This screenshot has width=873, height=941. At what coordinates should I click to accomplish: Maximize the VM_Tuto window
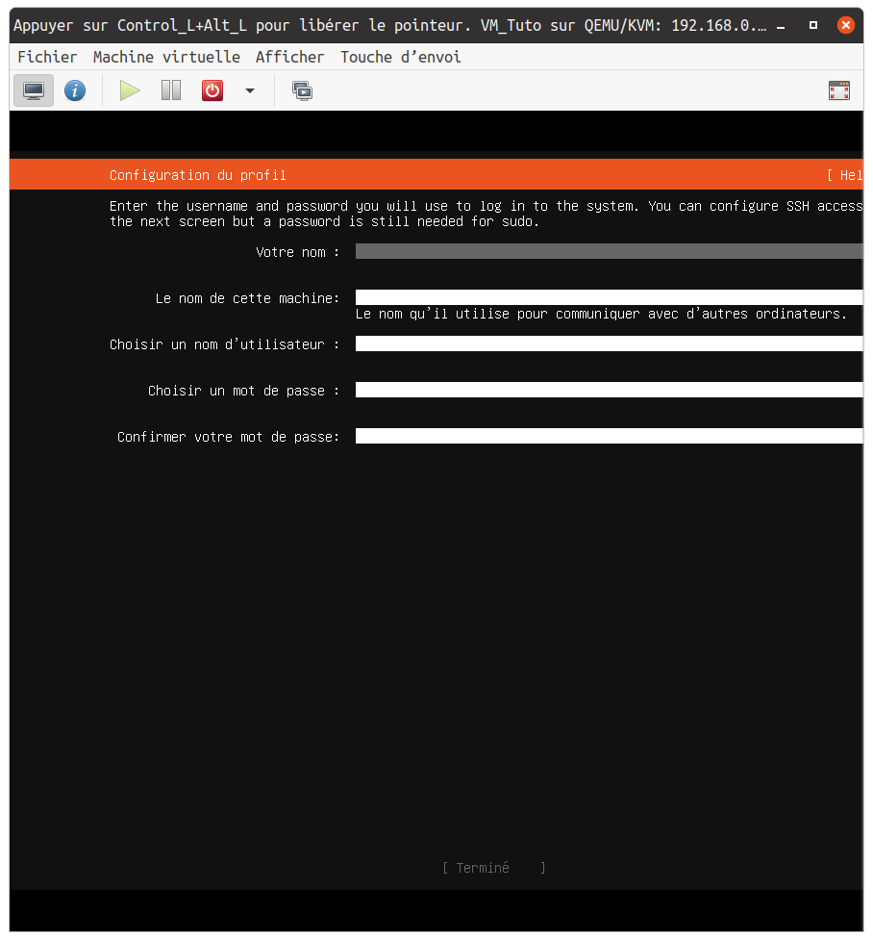(x=813, y=25)
